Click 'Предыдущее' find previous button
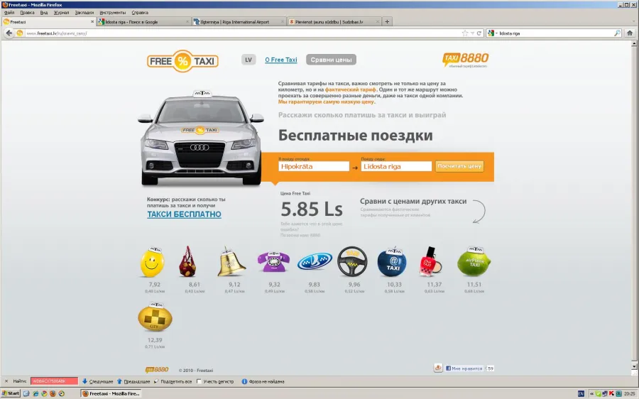Image resolution: width=639 pixels, height=399 pixels. 133,381
